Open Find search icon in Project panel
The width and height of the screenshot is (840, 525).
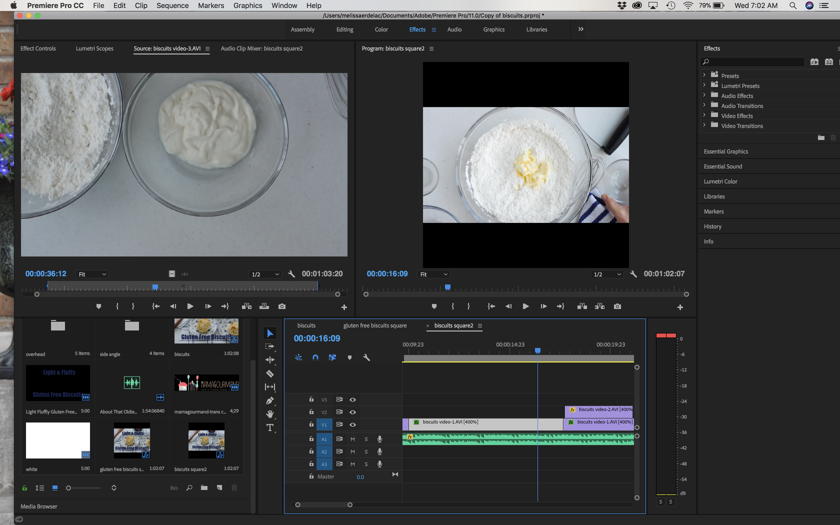coord(189,488)
